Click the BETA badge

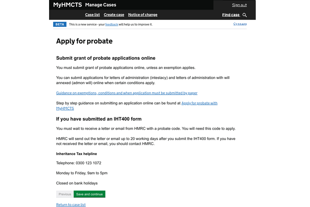click(x=60, y=24)
